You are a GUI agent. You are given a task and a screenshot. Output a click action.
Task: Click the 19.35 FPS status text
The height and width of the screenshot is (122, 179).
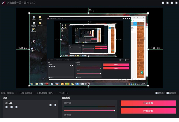point(64,93)
